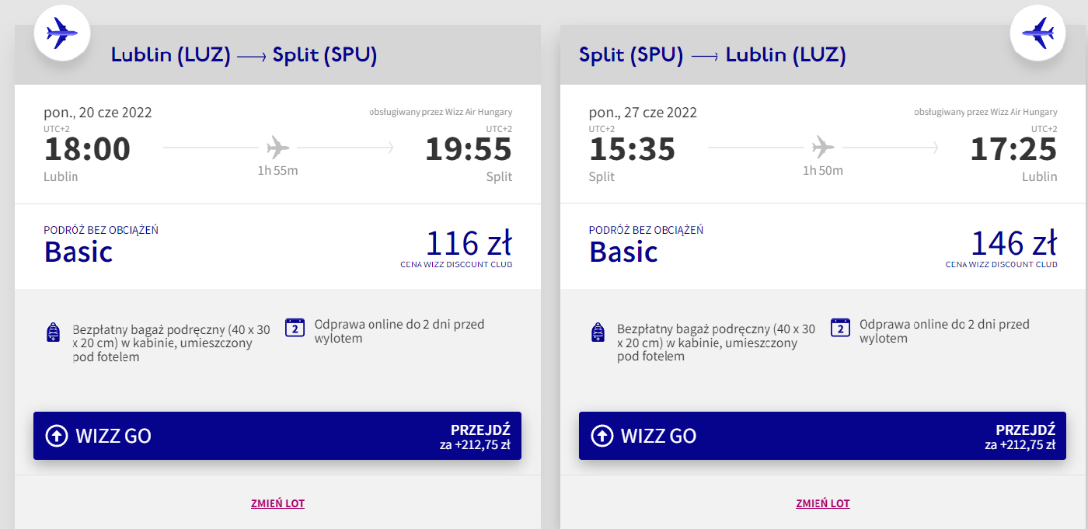Upgrade return flight via PRZEJDŹ za +212,75 zł

click(x=1019, y=437)
